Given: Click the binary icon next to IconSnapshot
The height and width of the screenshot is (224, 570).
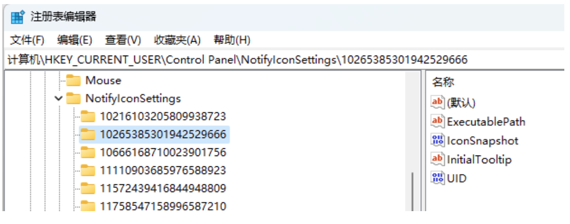Looking at the screenshot, I should pyautogui.click(x=437, y=141).
